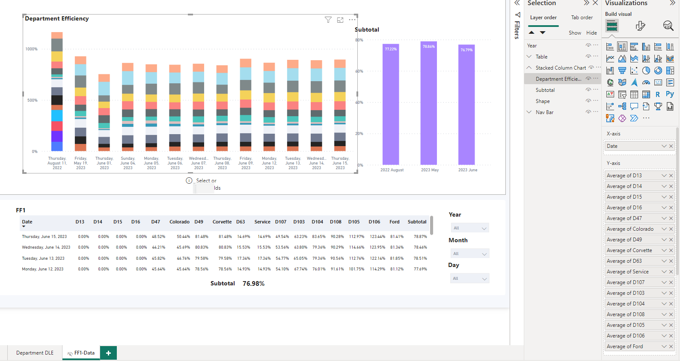Viewport: 680px width, 361px height.
Task: Expand the Nav Bar group
Action: [529, 112]
